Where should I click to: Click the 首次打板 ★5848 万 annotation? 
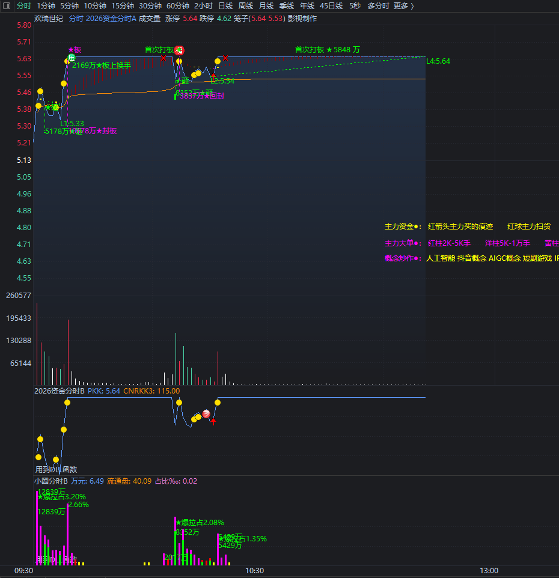pos(328,50)
